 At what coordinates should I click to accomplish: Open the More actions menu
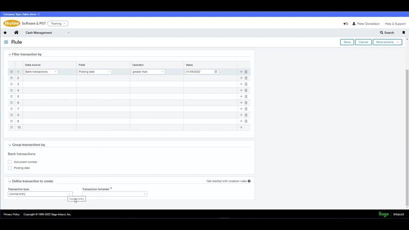point(387,42)
